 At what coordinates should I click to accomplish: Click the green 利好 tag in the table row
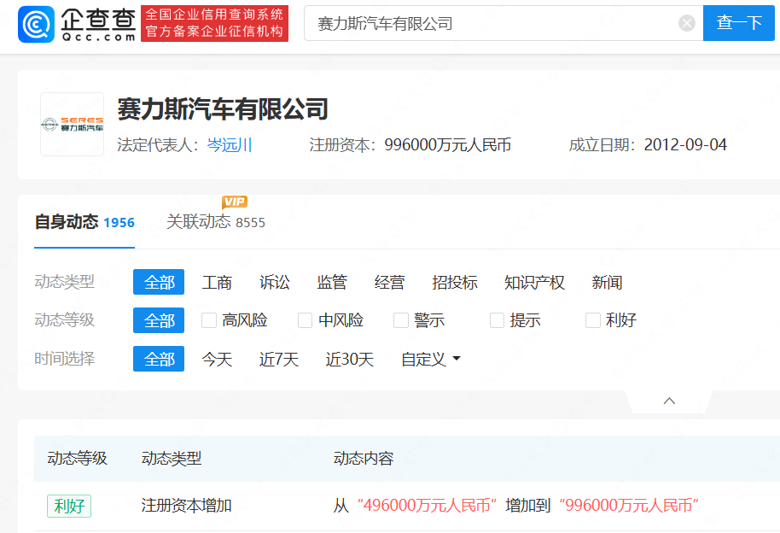[69, 507]
